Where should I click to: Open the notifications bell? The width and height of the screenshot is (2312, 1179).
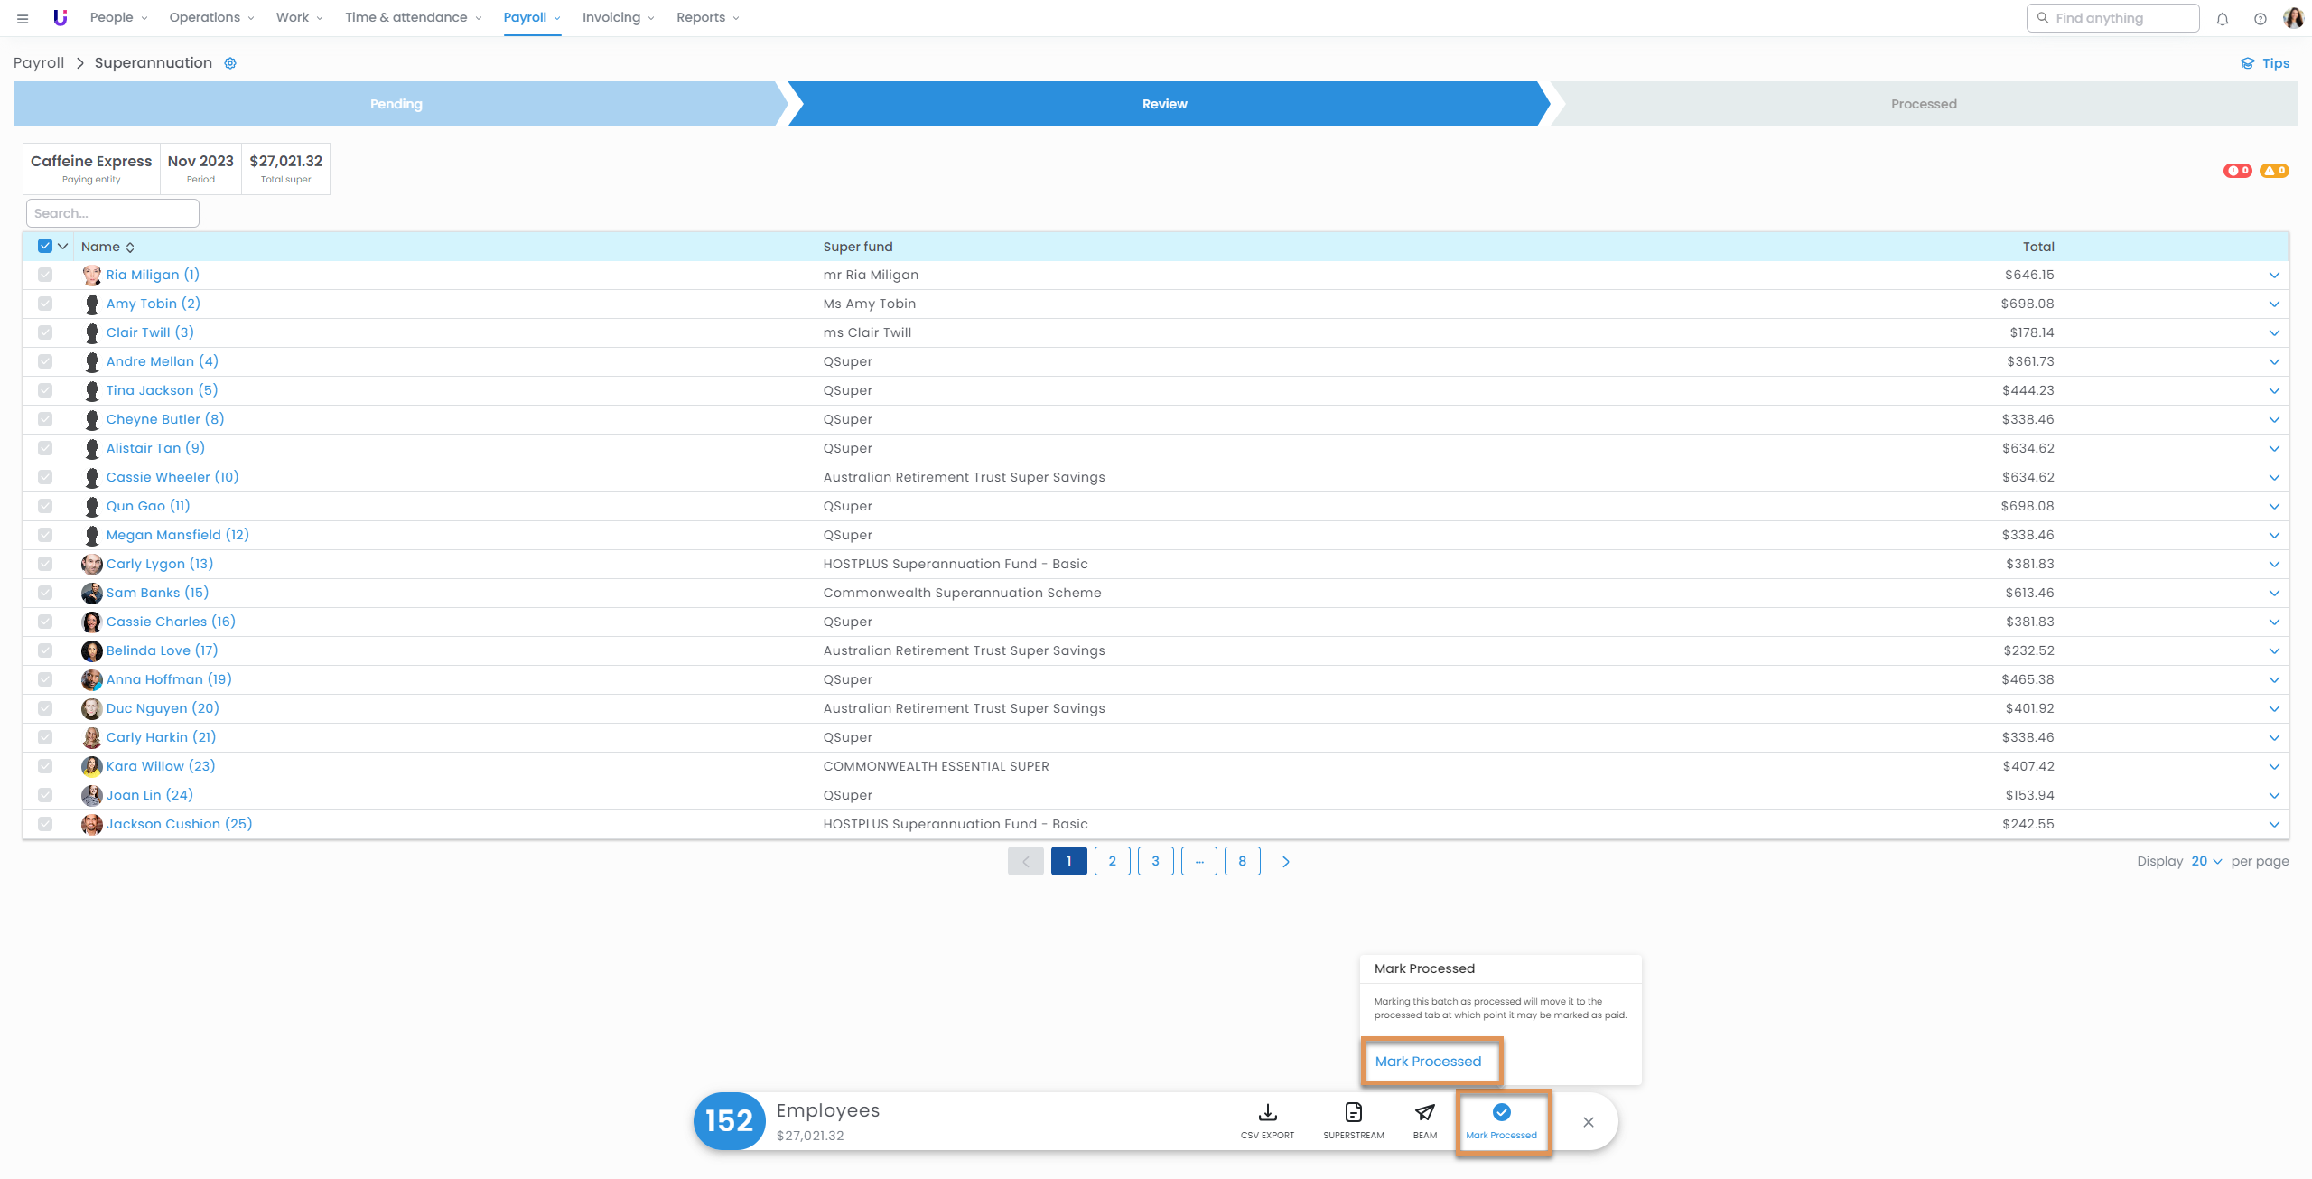tap(2223, 18)
